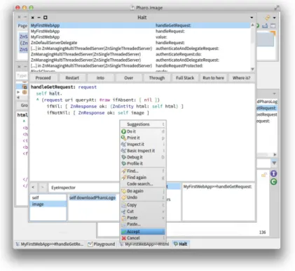Click the Run to here button
This screenshot has width=295, height=271.
point(213,78)
